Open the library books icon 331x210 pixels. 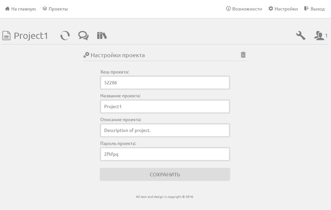coord(102,35)
